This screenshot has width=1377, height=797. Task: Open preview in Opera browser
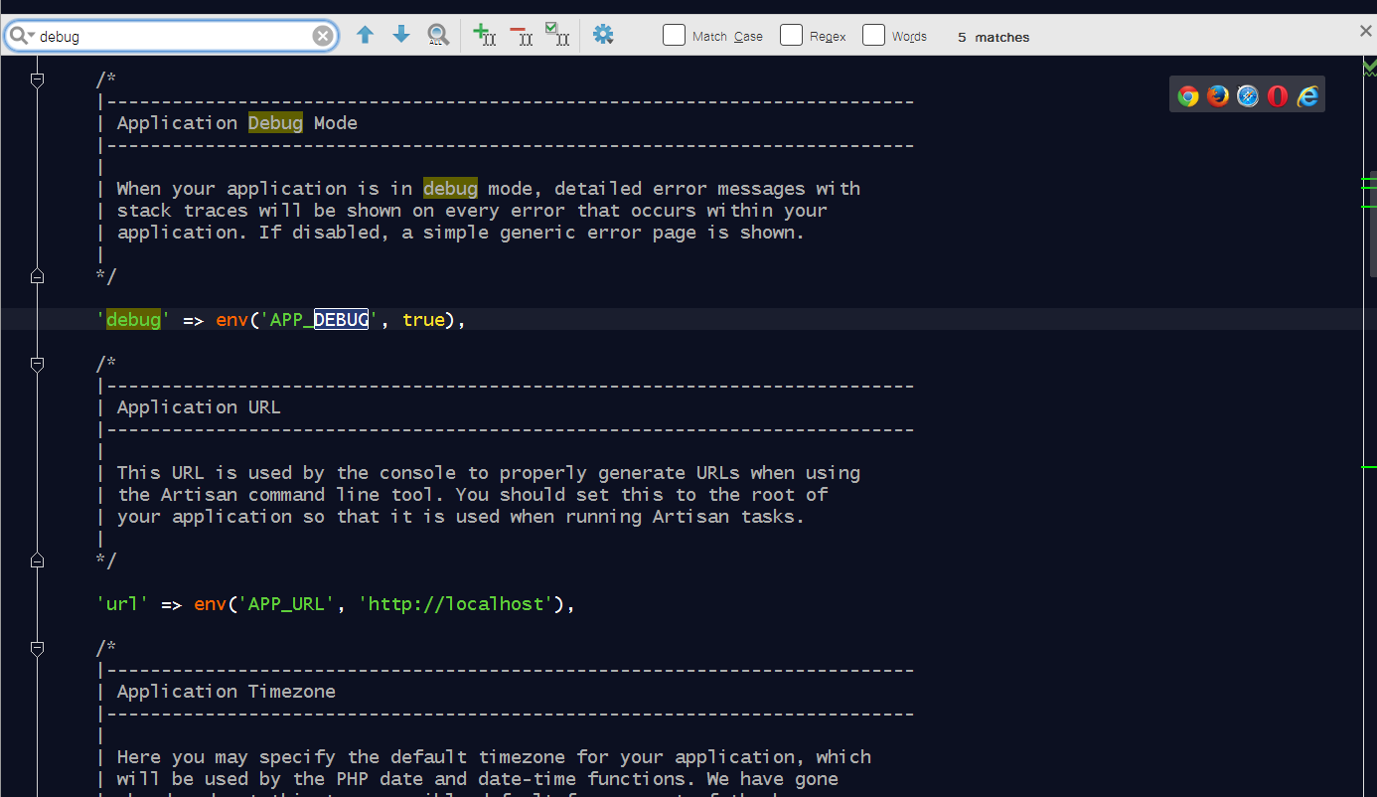tap(1278, 95)
